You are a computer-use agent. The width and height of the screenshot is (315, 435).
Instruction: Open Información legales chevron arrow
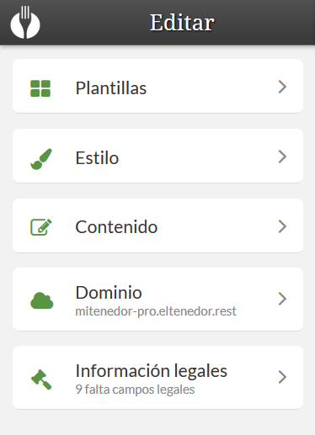click(x=282, y=377)
